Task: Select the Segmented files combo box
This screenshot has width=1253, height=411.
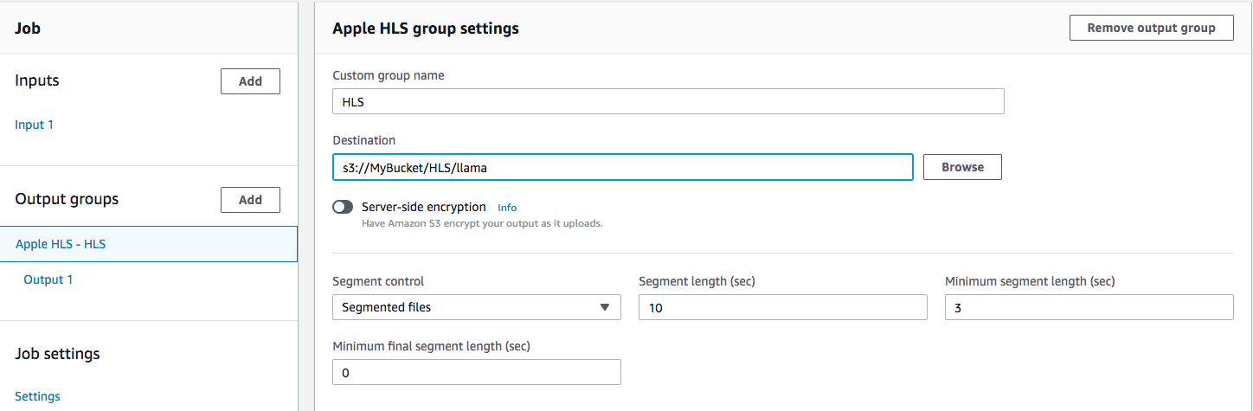Action: 477,307
